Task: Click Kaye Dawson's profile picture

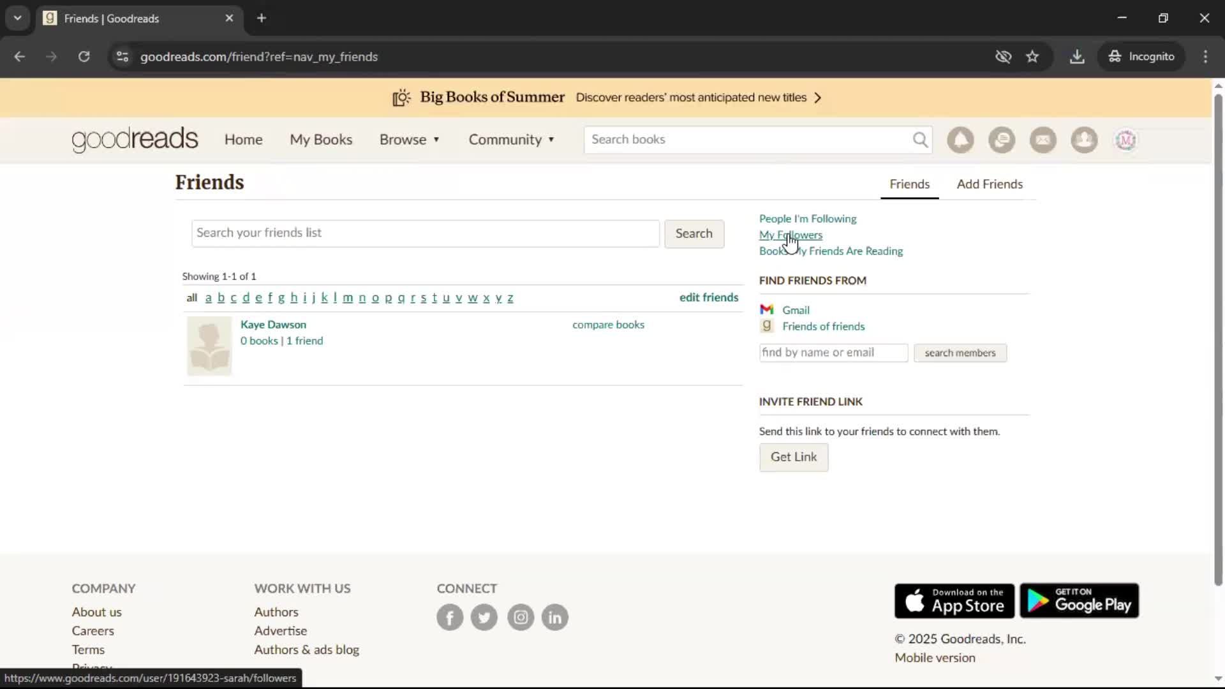Action: pos(209,346)
